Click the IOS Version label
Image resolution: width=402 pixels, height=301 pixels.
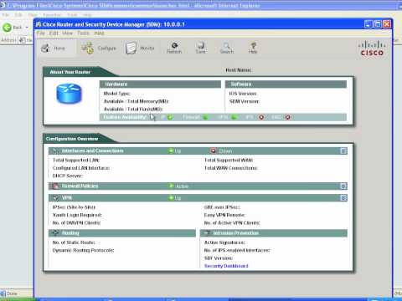click(x=243, y=94)
